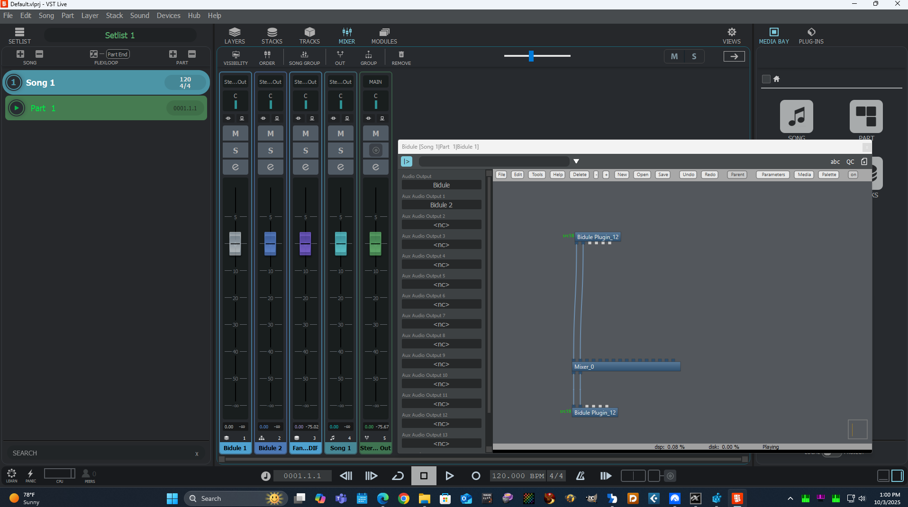Open the Aux Audio Output 2 selector
This screenshot has height=507, width=908.
coord(441,225)
